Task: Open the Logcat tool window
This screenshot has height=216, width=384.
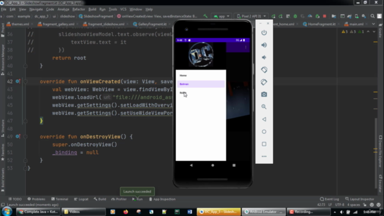Action: coord(81,199)
